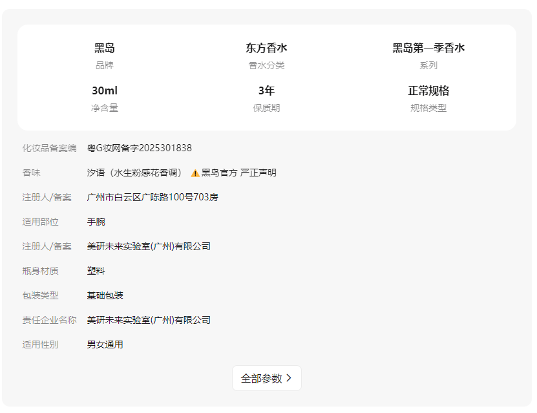Select the 广州市白云区广陈路 address text
The width and height of the screenshot is (537, 413).
click(153, 197)
